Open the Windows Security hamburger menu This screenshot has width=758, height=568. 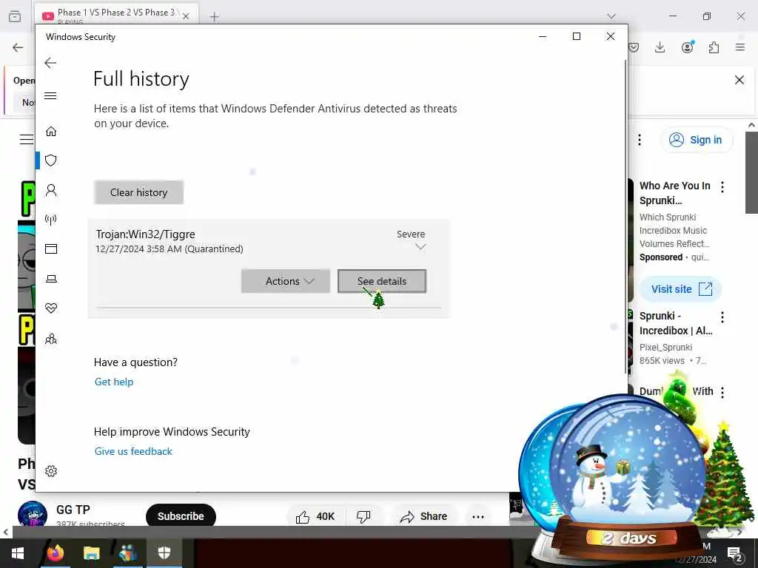[x=50, y=95]
